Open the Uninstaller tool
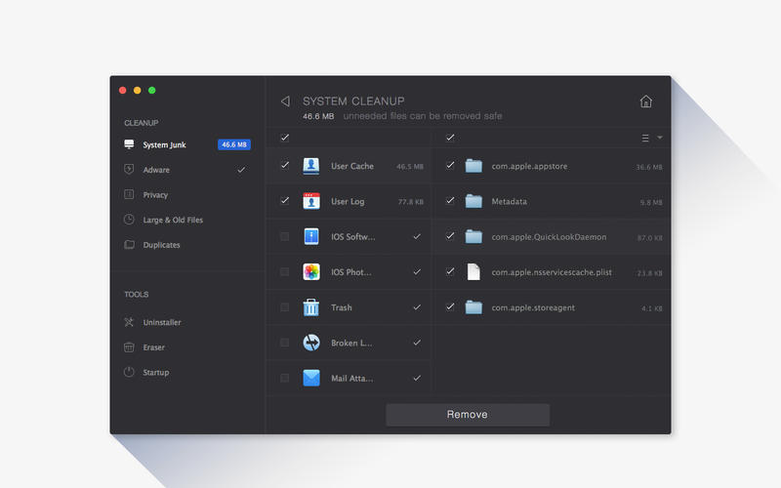781x488 pixels. coord(161,322)
